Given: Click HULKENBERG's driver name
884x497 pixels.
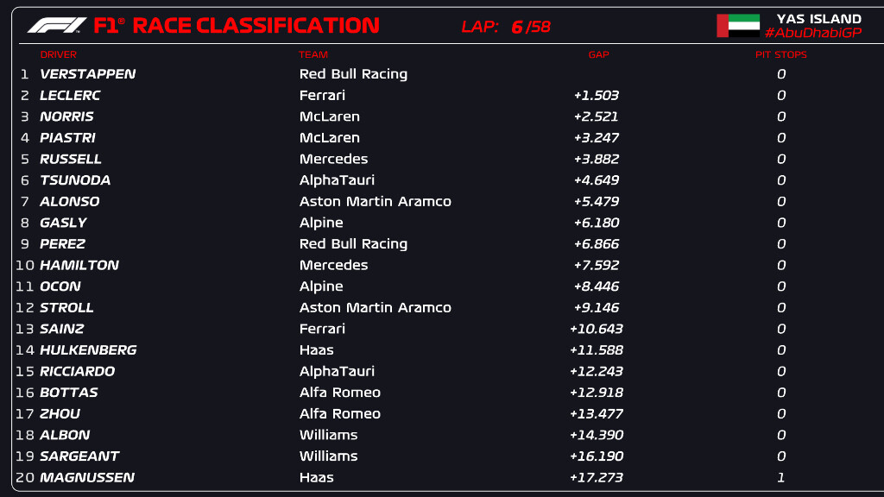Looking at the screenshot, I should tap(88, 350).
